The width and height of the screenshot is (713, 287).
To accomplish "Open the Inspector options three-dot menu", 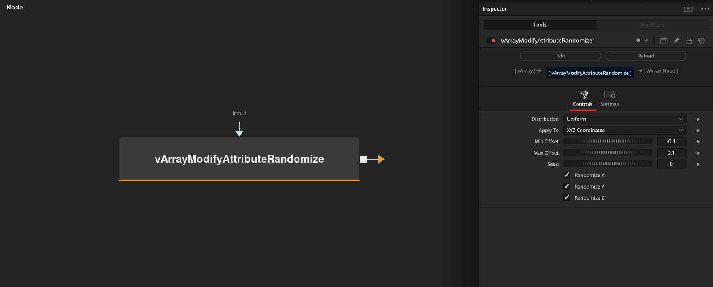I will pyautogui.click(x=705, y=9).
